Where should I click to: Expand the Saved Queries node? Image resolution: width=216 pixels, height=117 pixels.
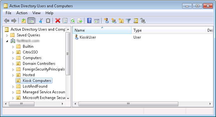(7, 35)
